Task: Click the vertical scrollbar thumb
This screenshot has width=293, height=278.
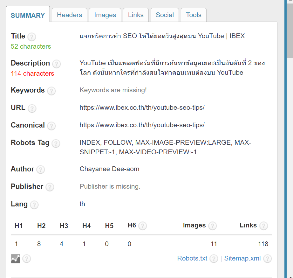Action: click(x=290, y=30)
